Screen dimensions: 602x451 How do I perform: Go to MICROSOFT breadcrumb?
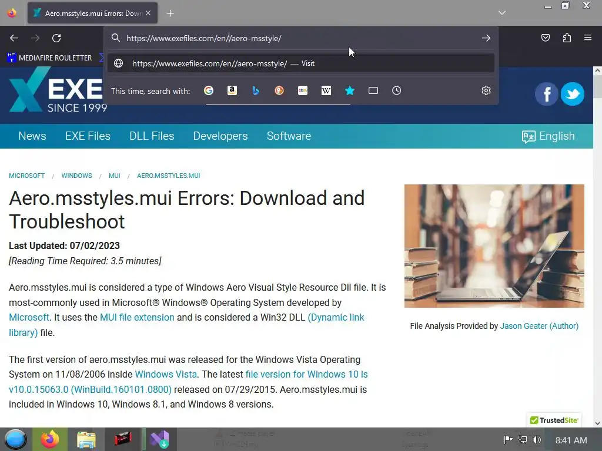pyautogui.click(x=27, y=176)
